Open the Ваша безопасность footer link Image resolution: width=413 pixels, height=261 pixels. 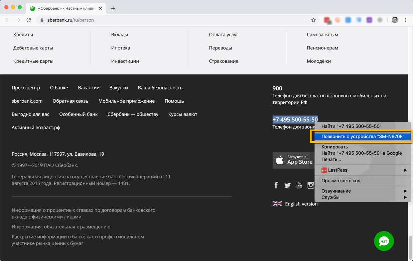160,88
